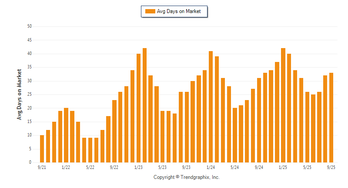Select the bar above the 1/22 tick

(x=66, y=135)
